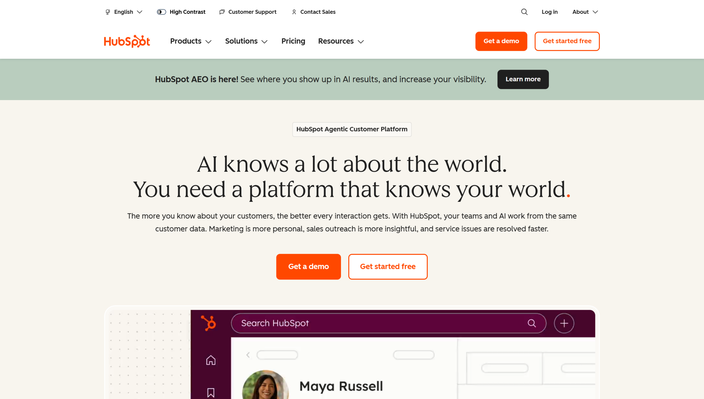The height and width of the screenshot is (399, 704).
Task: Click header Get a demo button
Action: click(x=501, y=41)
